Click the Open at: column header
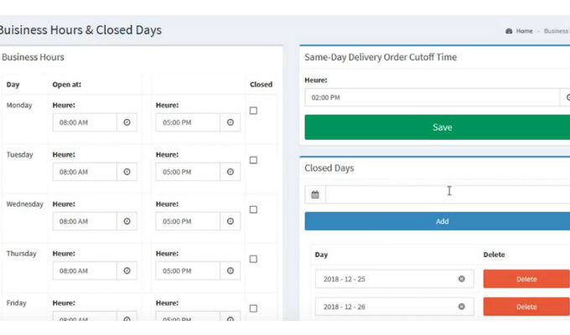The image size is (570, 335). 67,85
